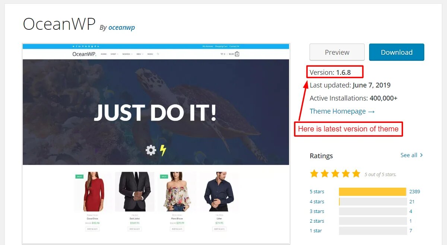Click the Version 1.6.8 text
Image resolution: width=447 pixels, height=245 pixels.
click(x=330, y=72)
